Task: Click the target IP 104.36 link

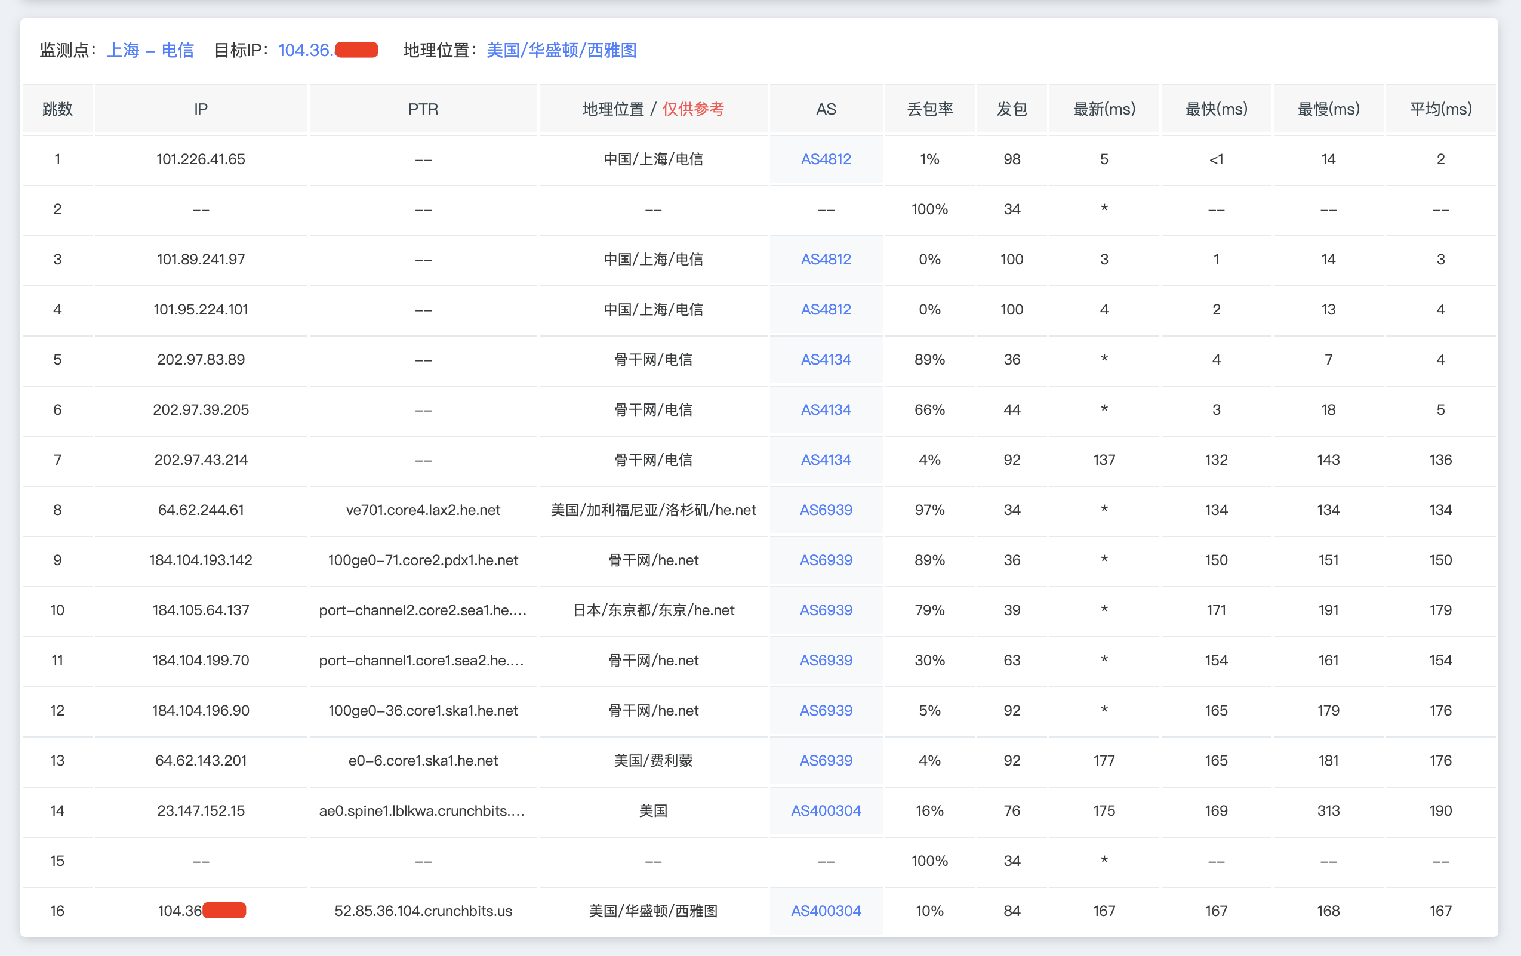Action: coord(328,51)
